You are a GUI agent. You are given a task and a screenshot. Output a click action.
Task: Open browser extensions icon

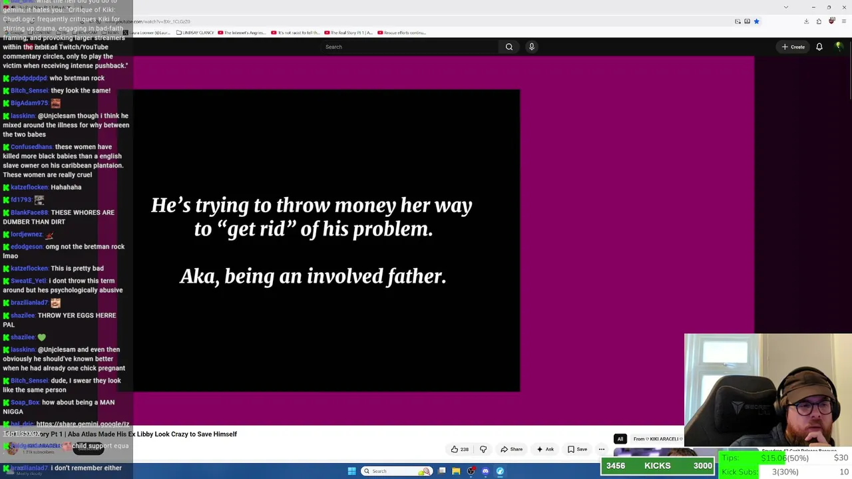click(819, 21)
